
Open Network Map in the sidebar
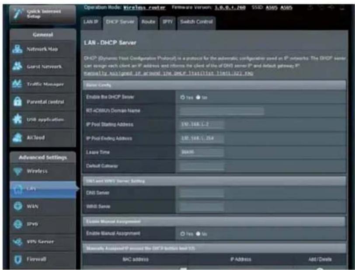click(x=43, y=49)
